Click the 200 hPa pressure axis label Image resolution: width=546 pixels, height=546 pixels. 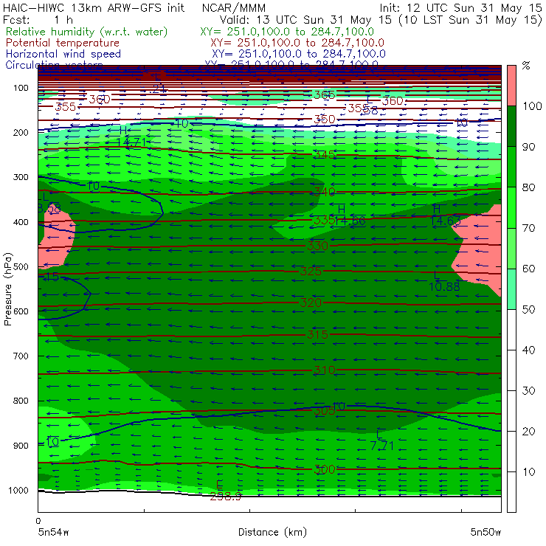click(x=21, y=133)
